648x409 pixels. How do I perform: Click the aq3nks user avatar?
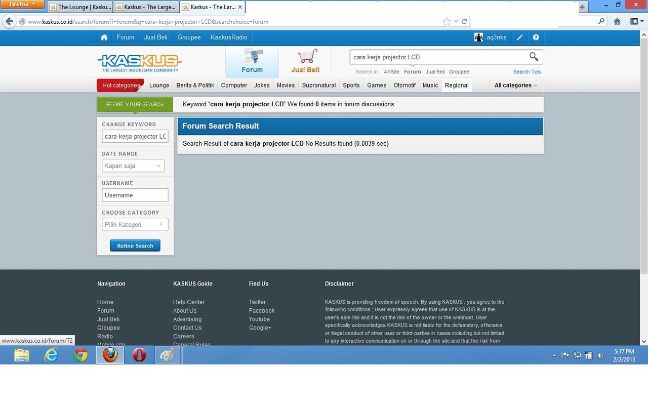pyautogui.click(x=478, y=37)
